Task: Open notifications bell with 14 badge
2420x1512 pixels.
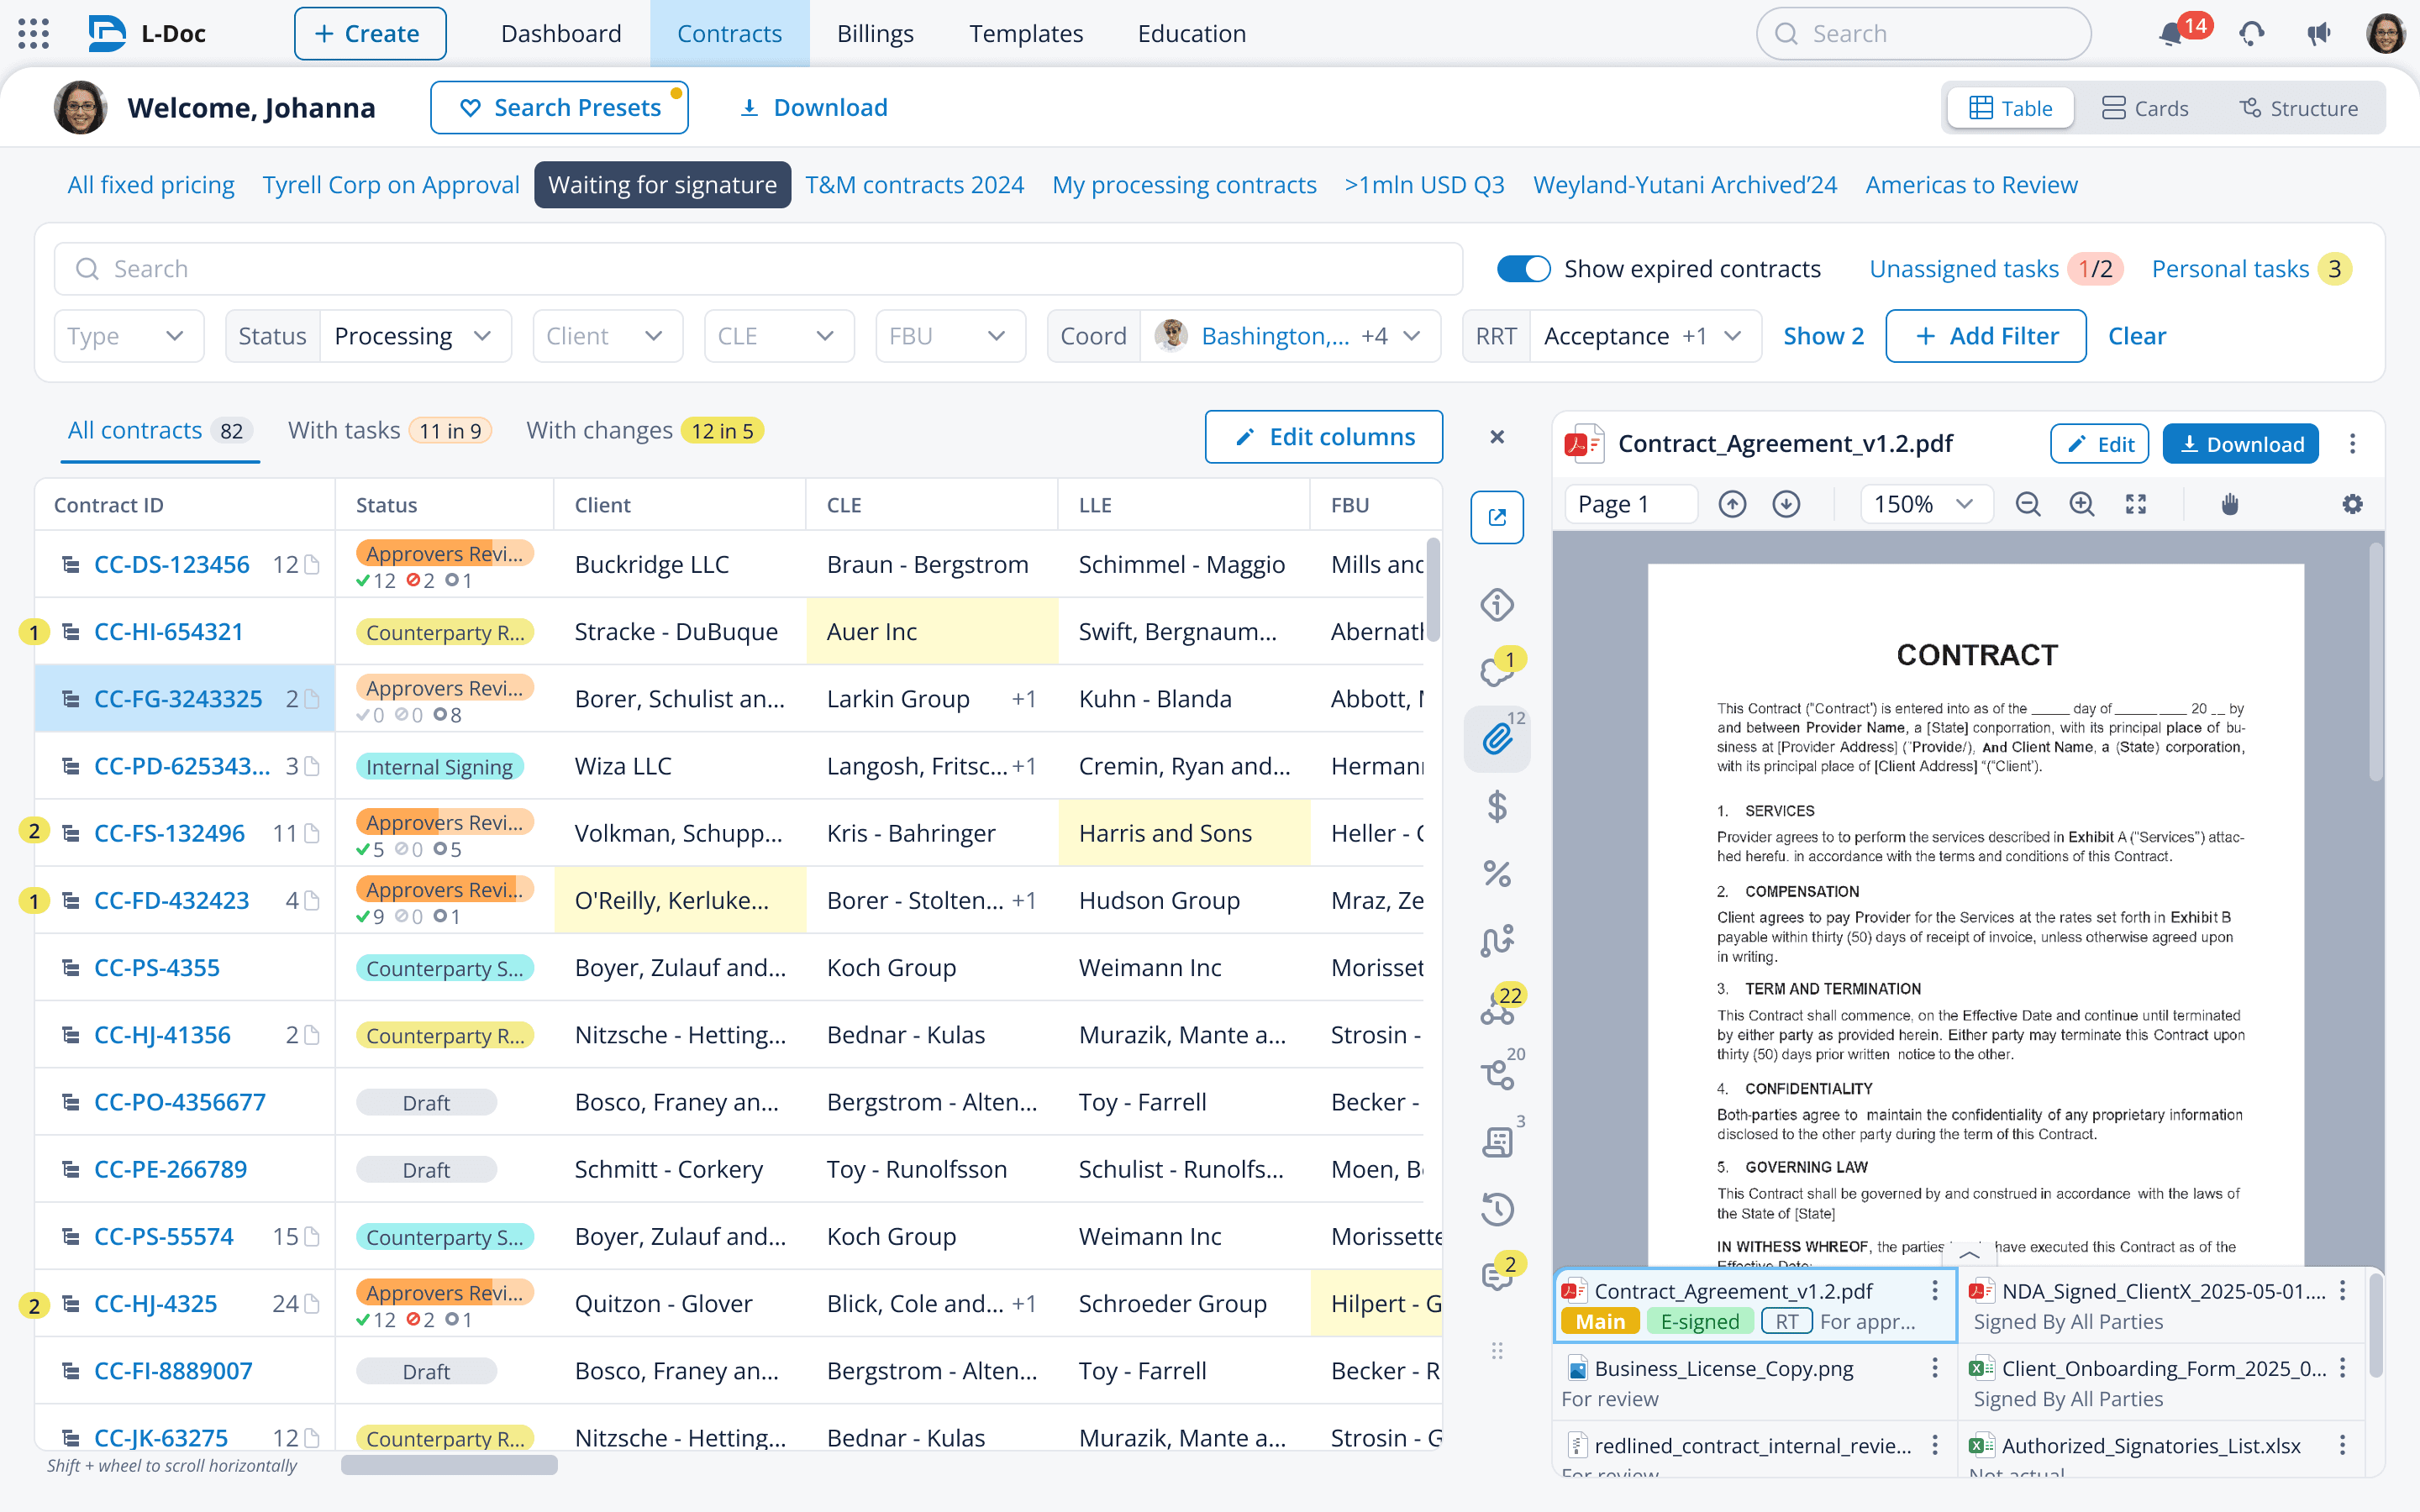Action: pos(2171,34)
